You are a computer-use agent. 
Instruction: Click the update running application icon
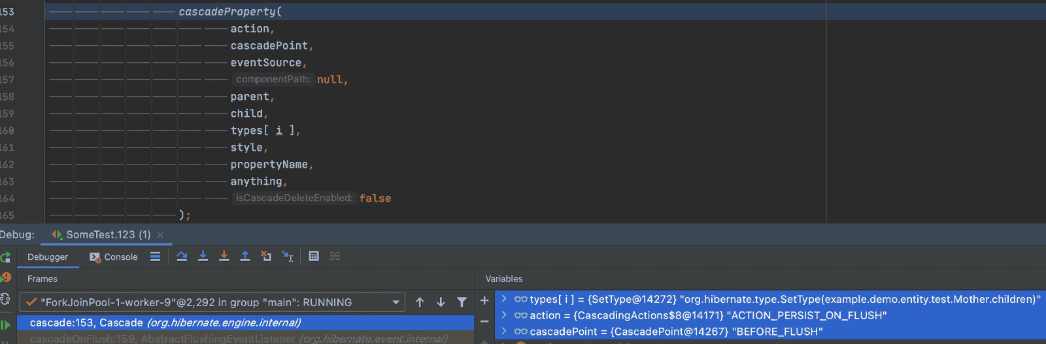tap(5, 299)
